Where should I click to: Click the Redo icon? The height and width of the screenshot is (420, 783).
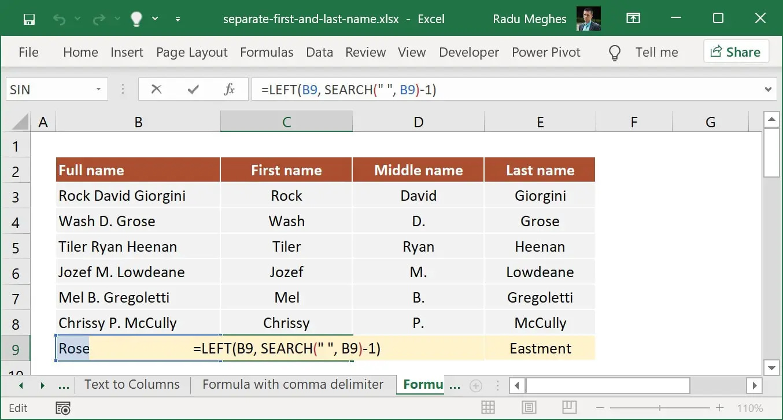tap(99, 19)
